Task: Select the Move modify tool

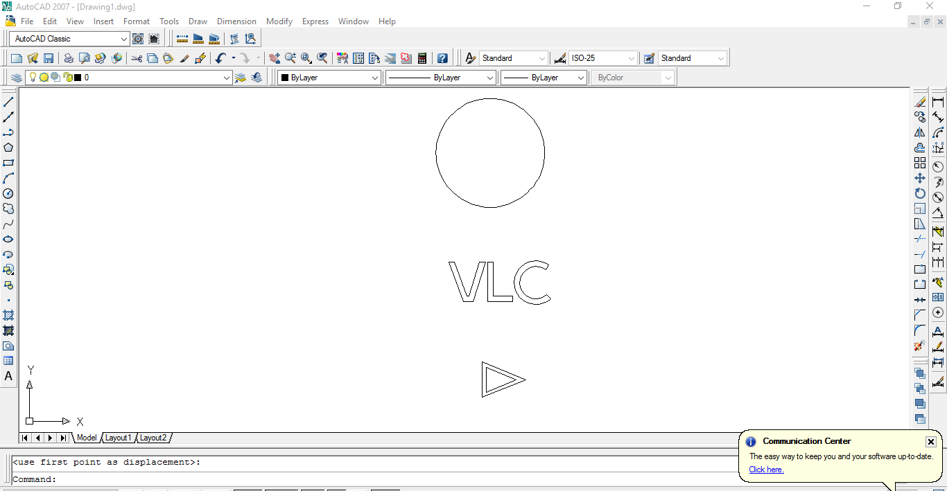Action: pos(920,178)
